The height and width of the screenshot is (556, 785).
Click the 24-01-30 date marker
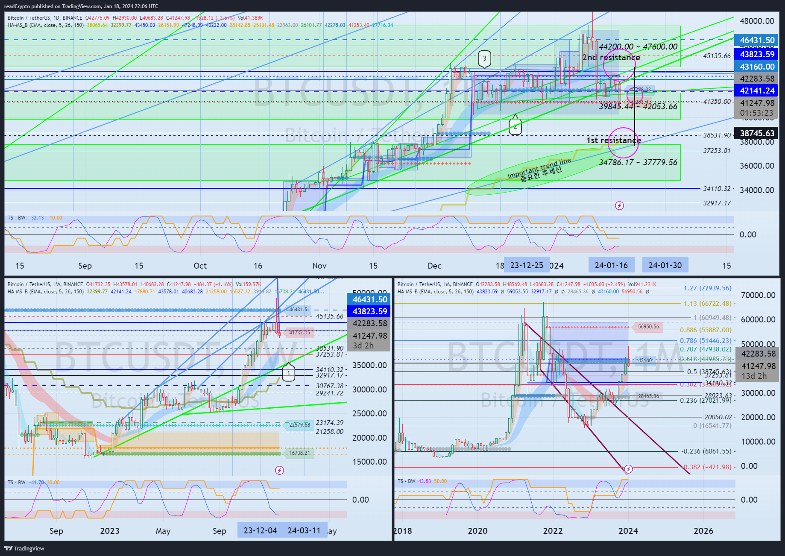pyautogui.click(x=665, y=265)
